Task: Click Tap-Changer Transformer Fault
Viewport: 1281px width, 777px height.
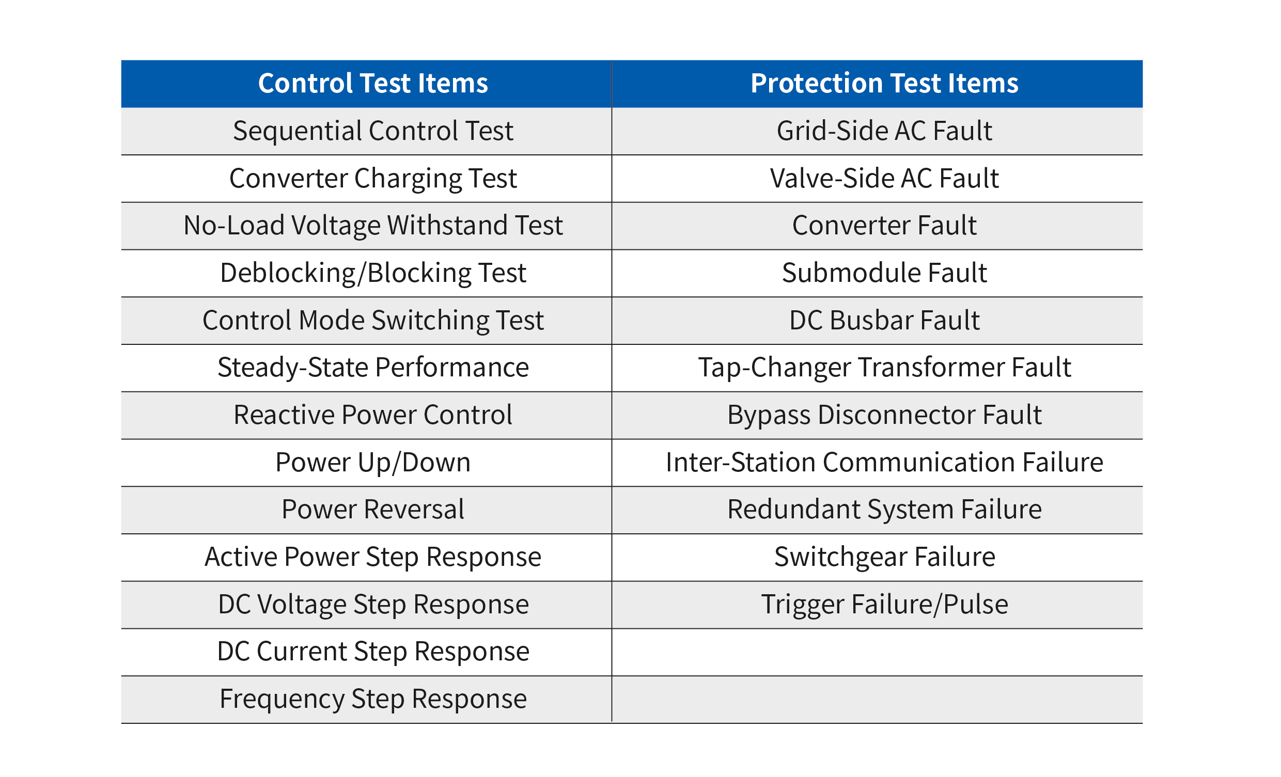Action: click(x=884, y=368)
